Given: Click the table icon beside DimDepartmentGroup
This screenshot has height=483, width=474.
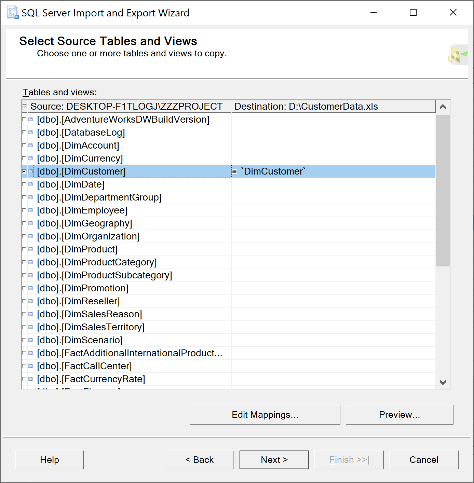Looking at the screenshot, I should pos(30,197).
